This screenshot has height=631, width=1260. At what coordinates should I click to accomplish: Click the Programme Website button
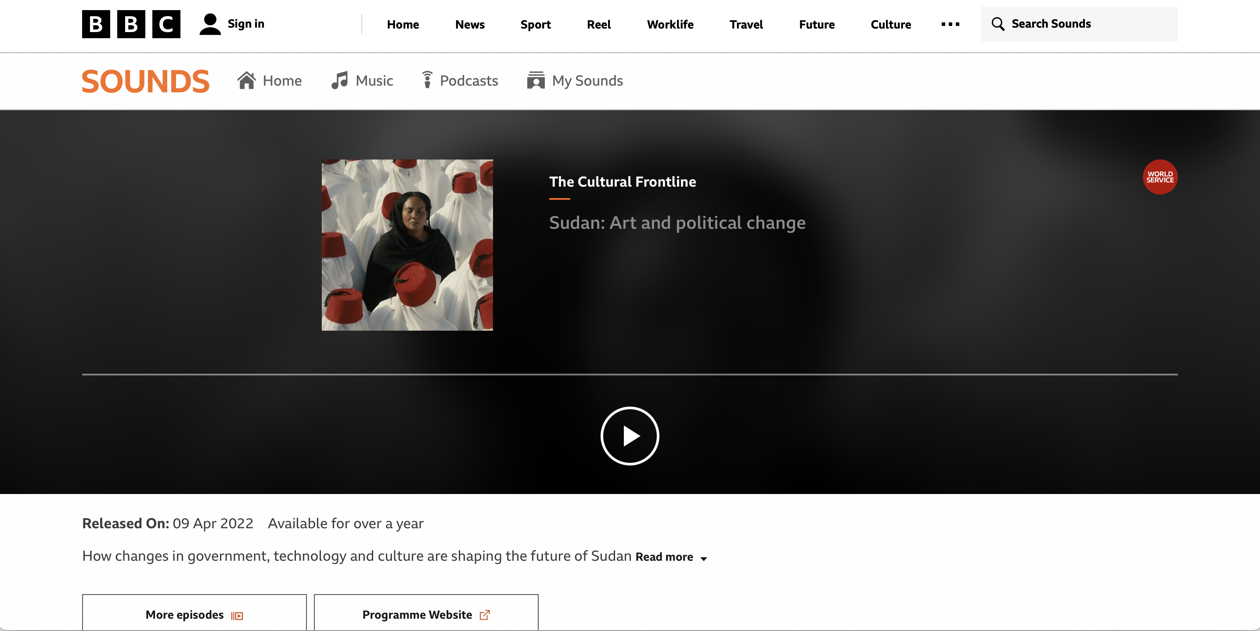425,613
